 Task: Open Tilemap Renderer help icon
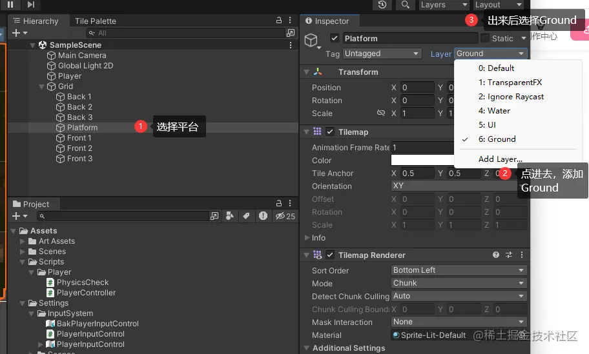click(x=496, y=255)
